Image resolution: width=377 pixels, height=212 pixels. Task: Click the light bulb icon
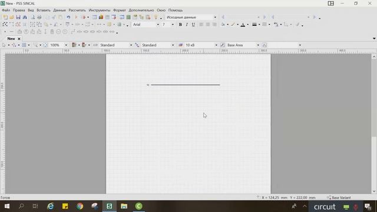[x=156, y=17]
